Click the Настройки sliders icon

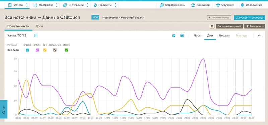[x=35, y=5]
